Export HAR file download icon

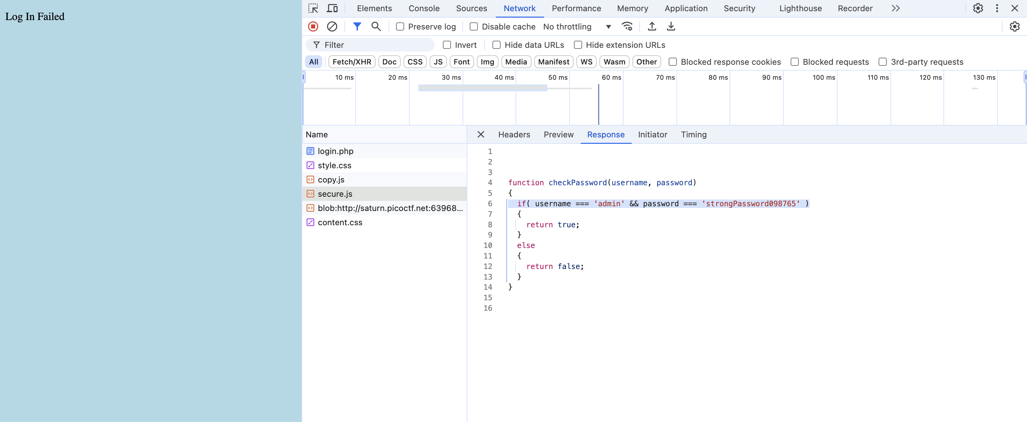[x=671, y=27]
